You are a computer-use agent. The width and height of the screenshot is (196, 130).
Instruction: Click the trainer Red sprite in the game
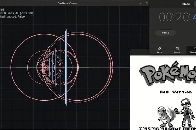click(184, 112)
